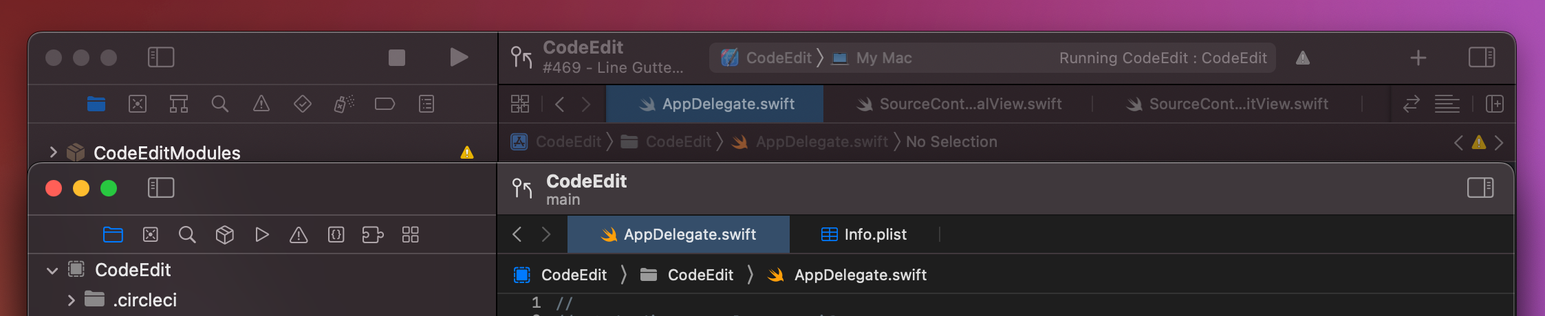Viewport: 1545px width, 316px height.
Task: Toggle inspector in front CodeEdit window
Action: [1480, 188]
